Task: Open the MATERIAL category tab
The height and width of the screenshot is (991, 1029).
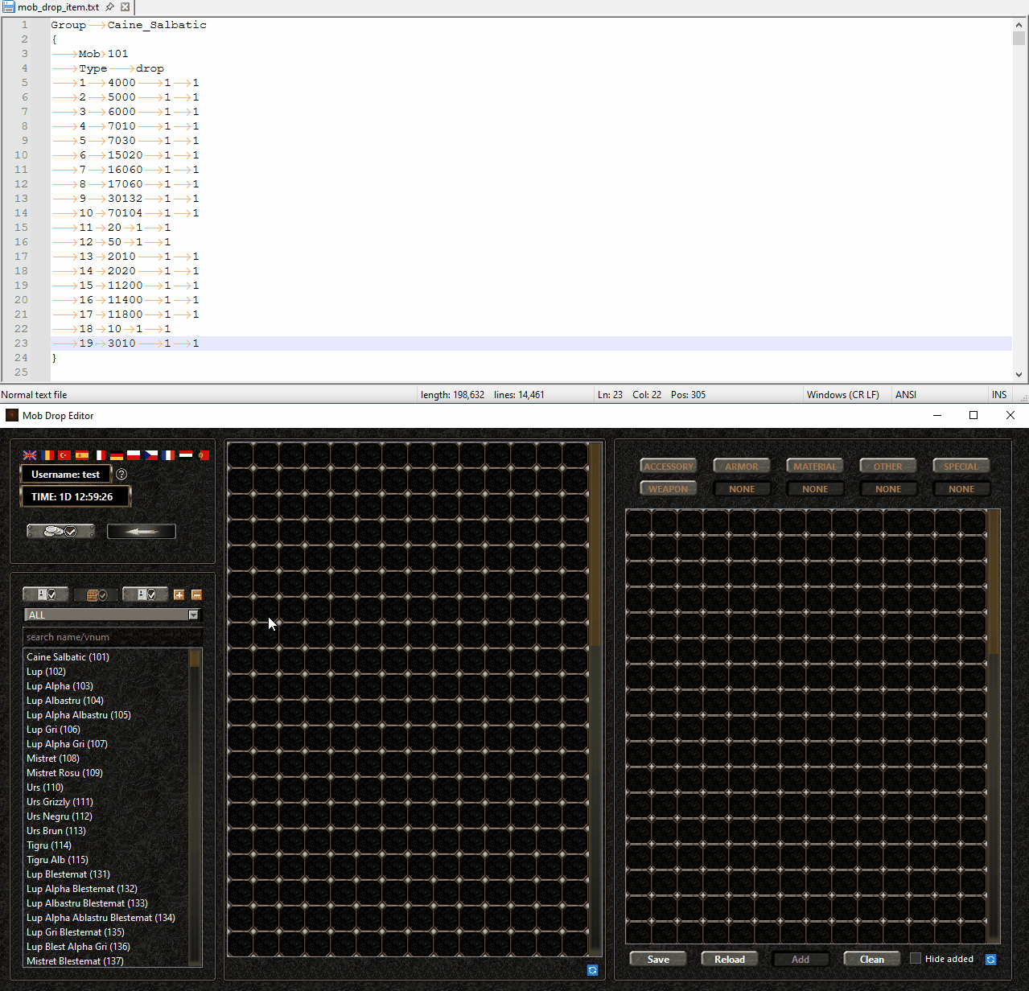Action: pyautogui.click(x=815, y=466)
